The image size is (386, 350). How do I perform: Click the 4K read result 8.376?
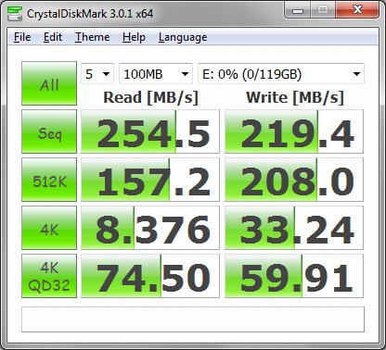pyautogui.click(x=150, y=228)
